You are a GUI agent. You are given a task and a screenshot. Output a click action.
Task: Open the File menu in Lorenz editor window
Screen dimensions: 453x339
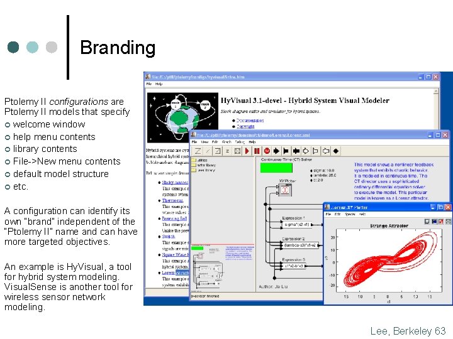[x=194, y=142]
